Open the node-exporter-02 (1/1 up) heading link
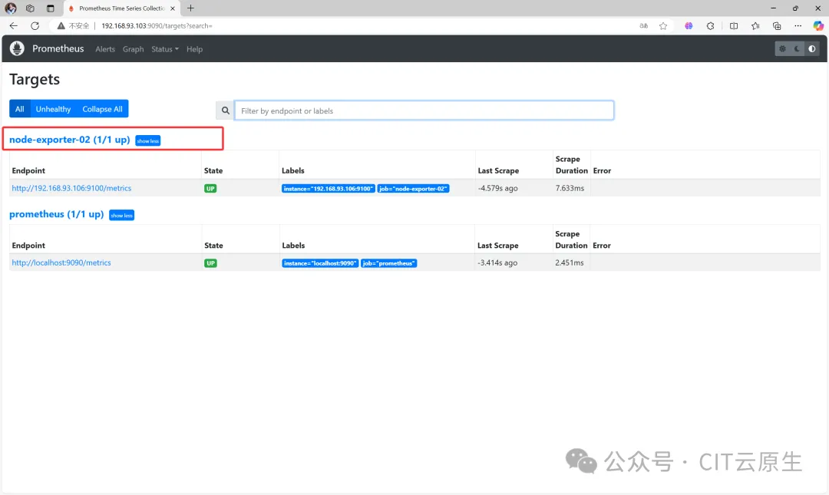Screen dimensions: 829x495 click(x=69, y=140)
